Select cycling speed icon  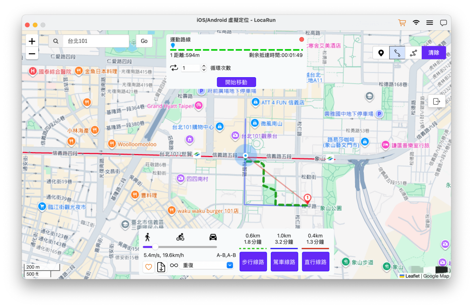(180, 237)
